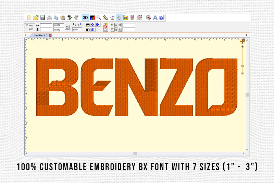Image resolution: width=274 pixels, height=183 pixels.
Task: Click the gear with red arrow icon
Action: (148, 18)
